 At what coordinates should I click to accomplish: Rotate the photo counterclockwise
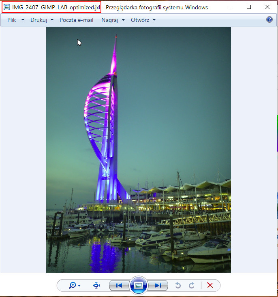pos(177,285)
